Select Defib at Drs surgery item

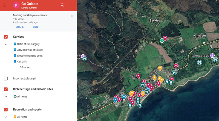[x=28, y=44]
